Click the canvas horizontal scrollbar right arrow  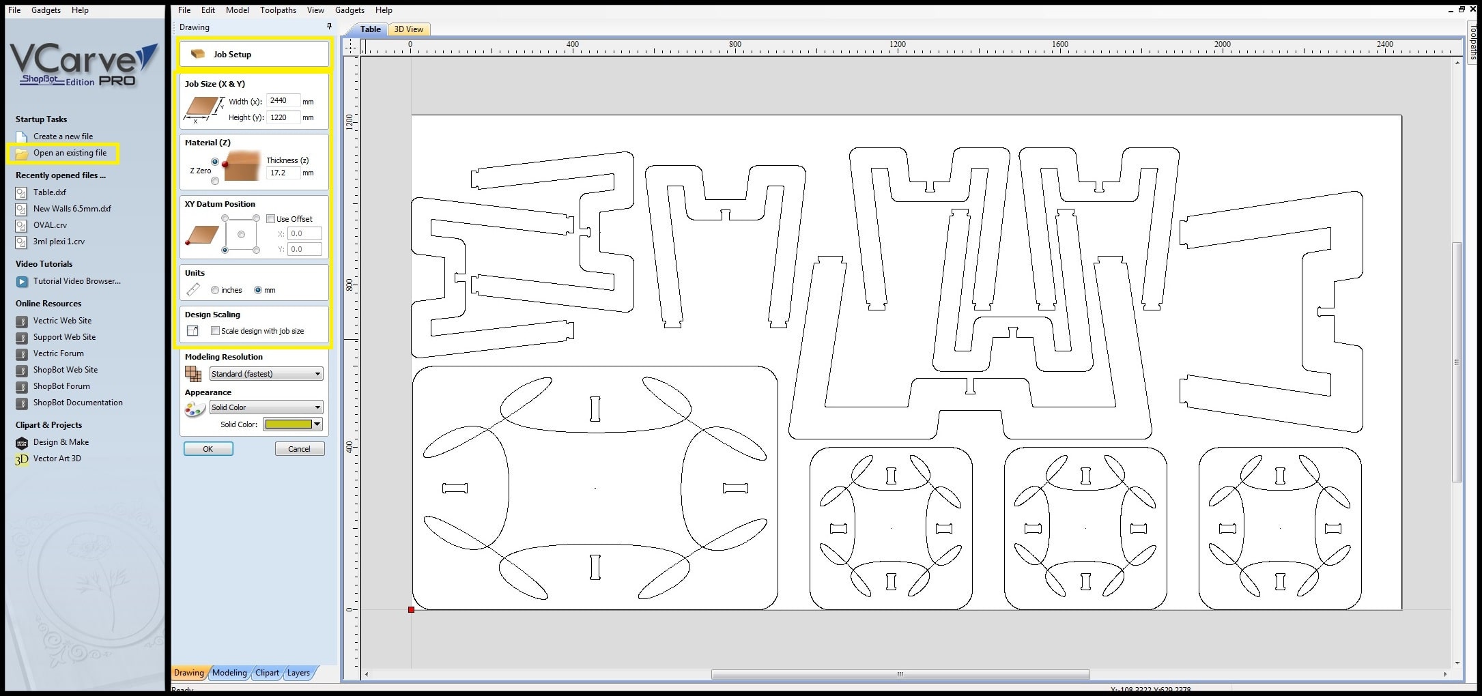pyautogui.click(x=1445, y=674)
